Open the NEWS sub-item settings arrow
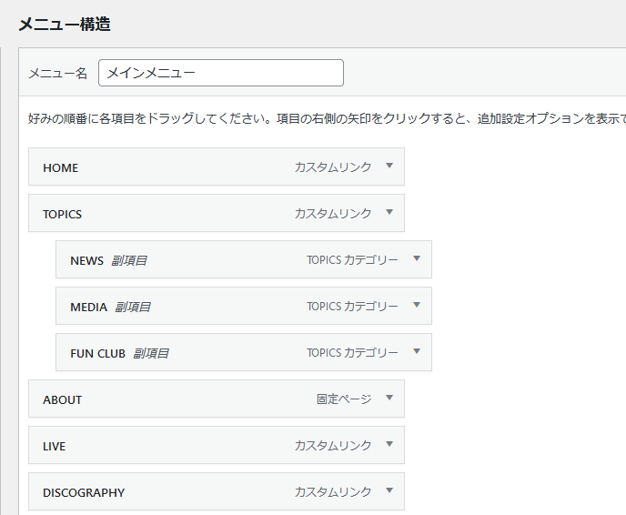Image resolution: width=626 pixels, height=515 pixels. point(416,259)
